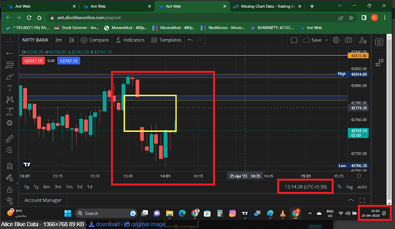Image resolution: width=395 pixels, height=229 pixels.
Task: Open the Compare symbol dialog
Action: pos(94,40)
